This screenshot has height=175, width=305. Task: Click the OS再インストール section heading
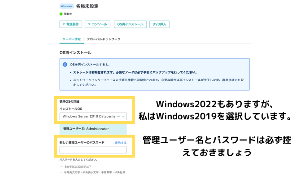75,53
